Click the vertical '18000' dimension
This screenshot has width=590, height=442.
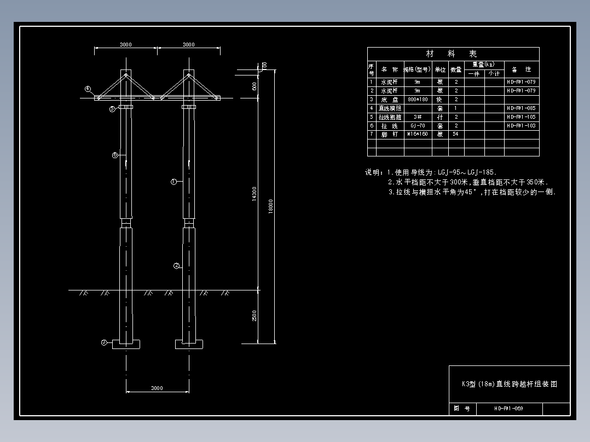click(x=270, y=207)
